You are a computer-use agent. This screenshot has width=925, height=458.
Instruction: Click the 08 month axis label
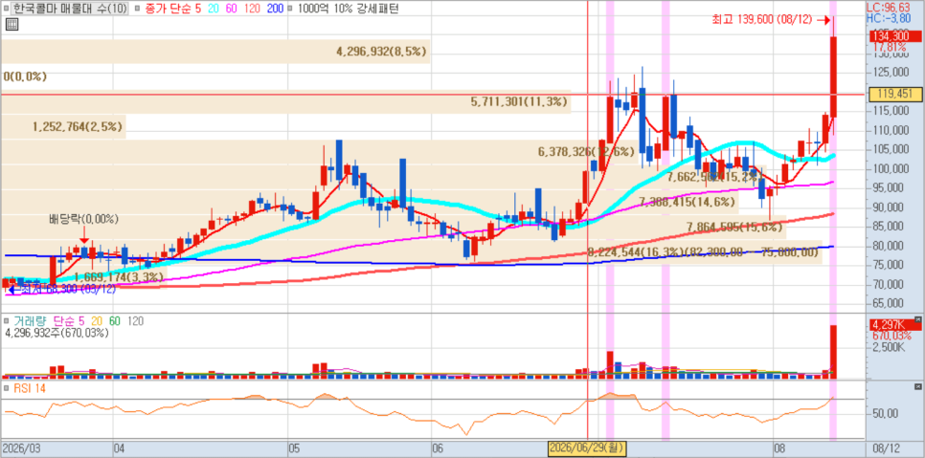click(x=779, y=448)
